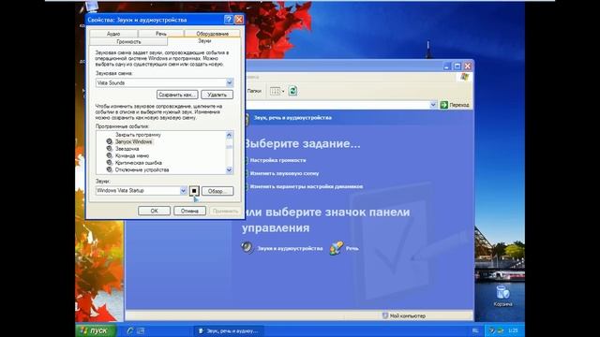Click the speaker icon beside Критическая ошибка

109,163
